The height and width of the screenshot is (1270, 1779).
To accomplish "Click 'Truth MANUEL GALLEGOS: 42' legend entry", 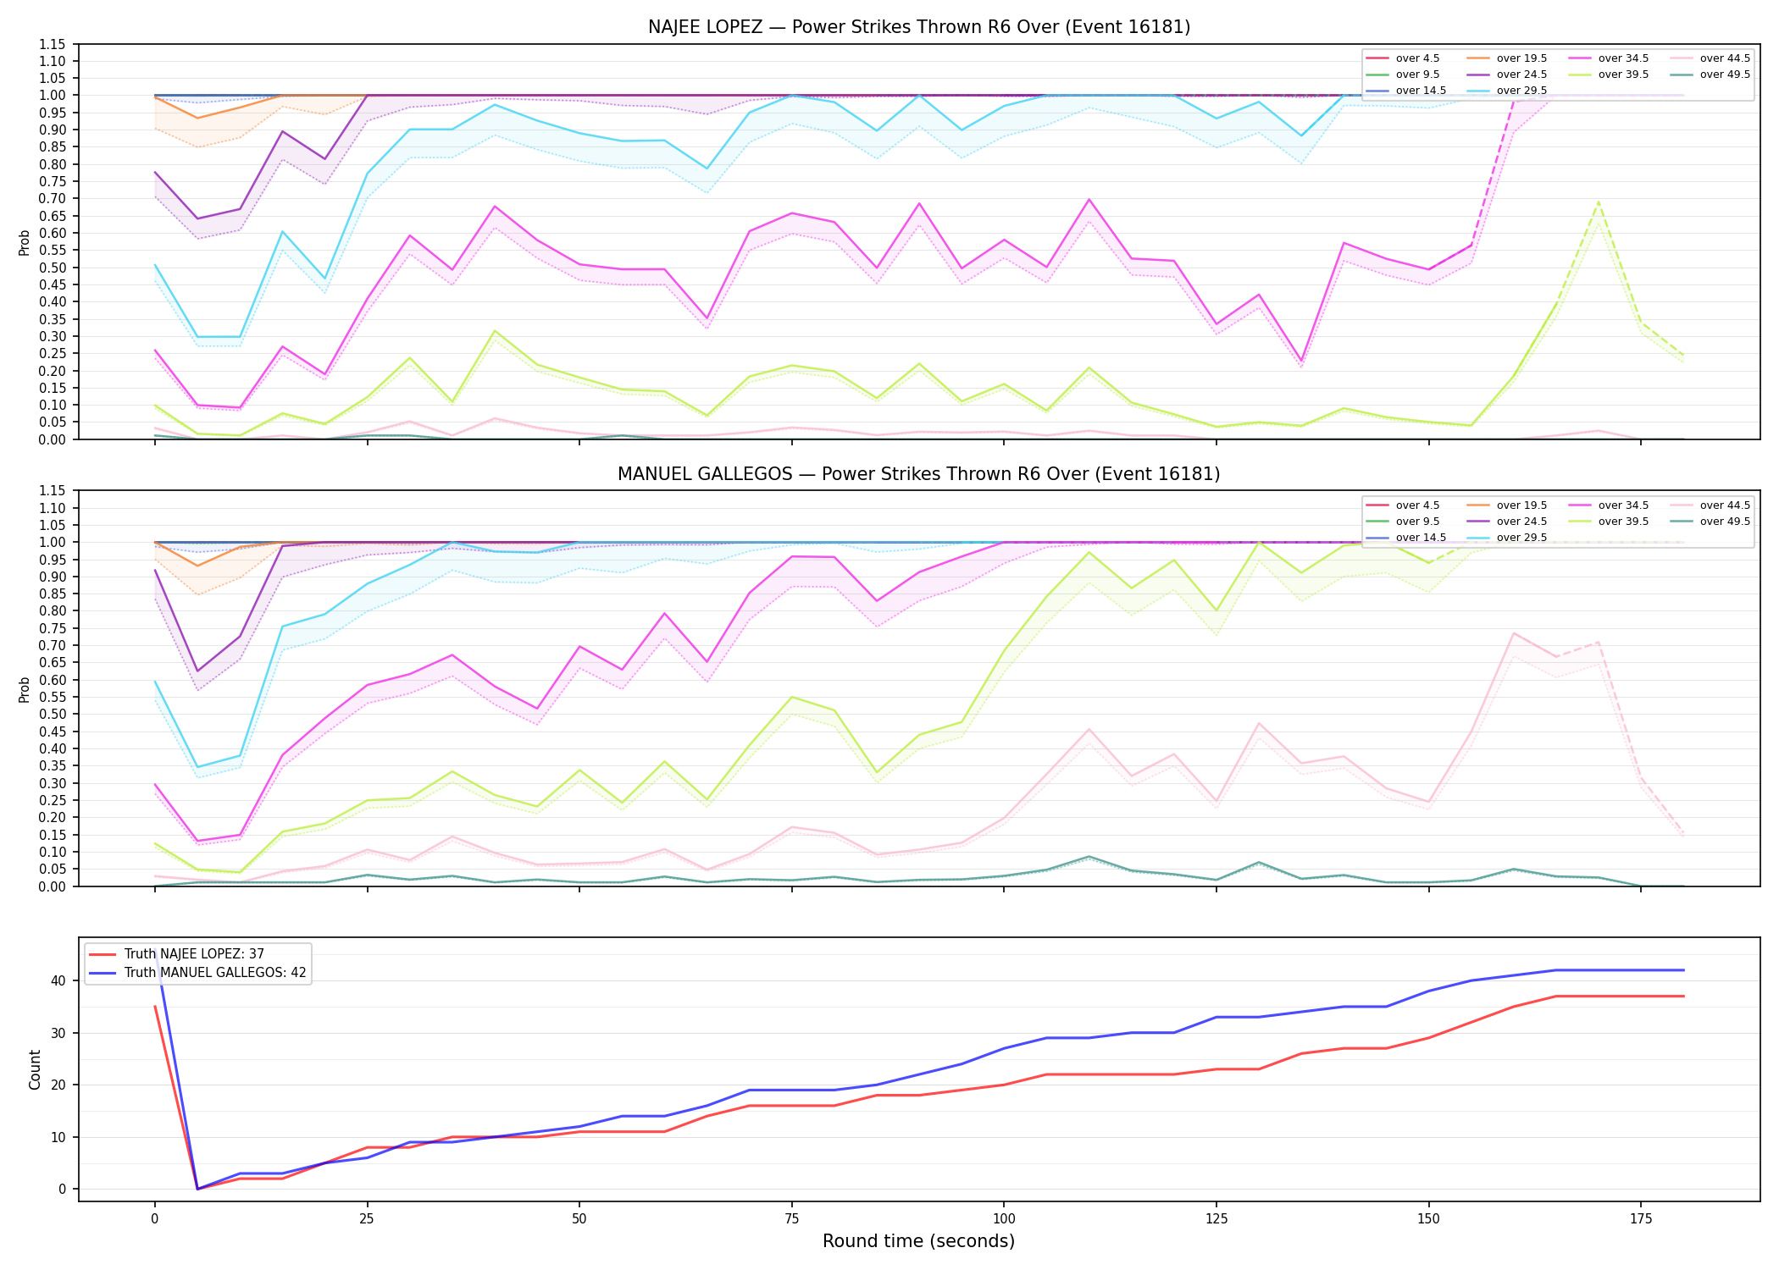I will click(x=197, y=973).
